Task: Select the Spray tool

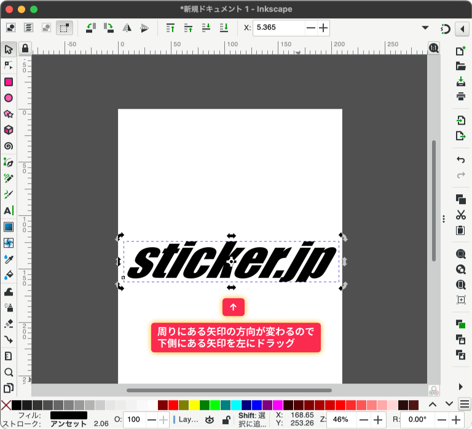Action: (x=9, y=307)
